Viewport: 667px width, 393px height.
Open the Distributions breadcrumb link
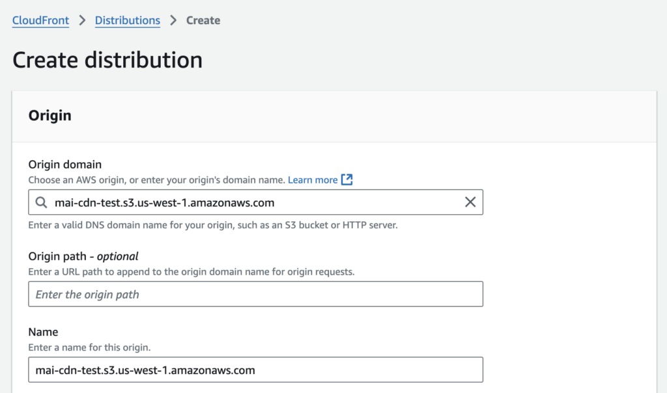[x=127, y=20]
